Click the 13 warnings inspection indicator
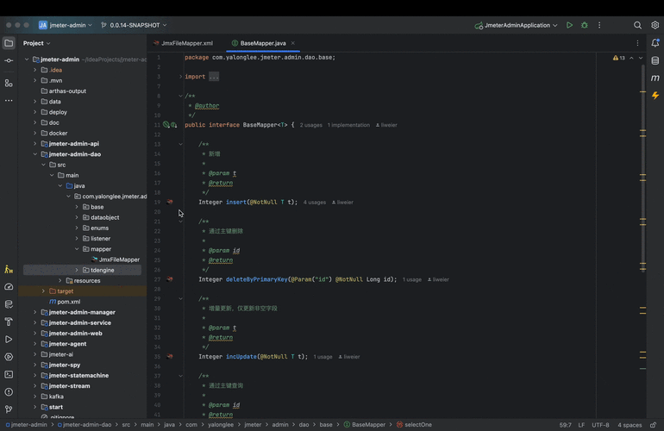Image resolution: width=664 pixels, height=431 pixels. (x=619, y=58)
